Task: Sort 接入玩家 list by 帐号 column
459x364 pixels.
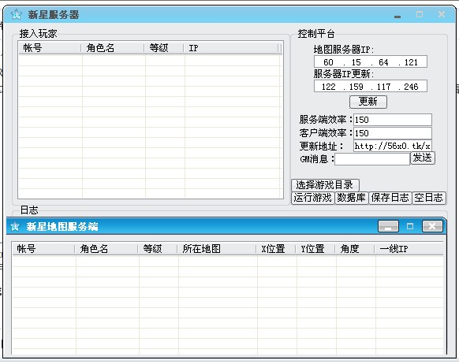Action: click(50, 48)
